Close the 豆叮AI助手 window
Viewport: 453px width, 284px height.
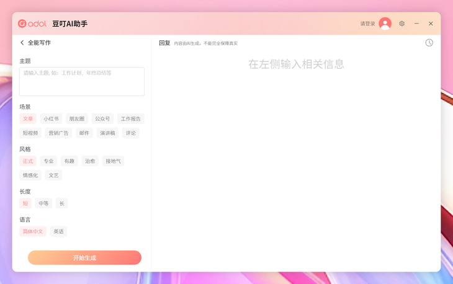tap(431, 24)
